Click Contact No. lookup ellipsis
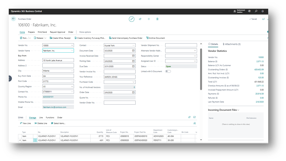286x161 pixels. pyautogui.click(x=72, y=92)
